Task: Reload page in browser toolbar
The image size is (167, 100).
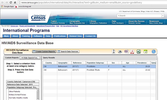Action: pyautogui.click(x=11, y=2)
